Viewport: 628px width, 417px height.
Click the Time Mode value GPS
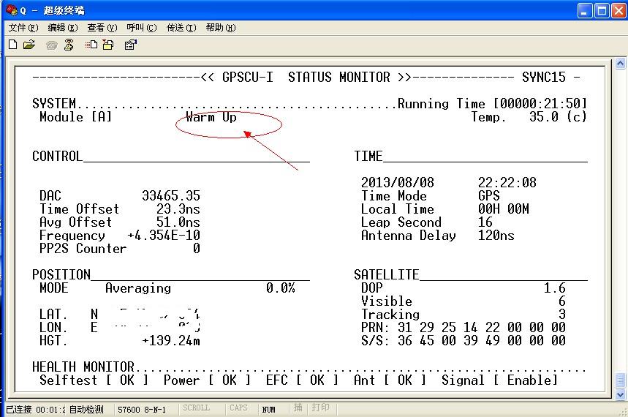[488, 195]
